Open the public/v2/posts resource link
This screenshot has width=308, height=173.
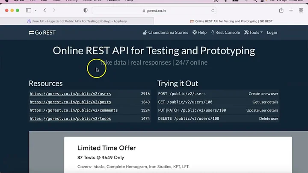[x=70, y=102]
